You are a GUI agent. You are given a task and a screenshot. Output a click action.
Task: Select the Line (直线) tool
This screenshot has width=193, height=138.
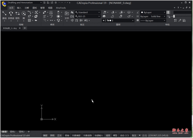click(x=4, y=15)
